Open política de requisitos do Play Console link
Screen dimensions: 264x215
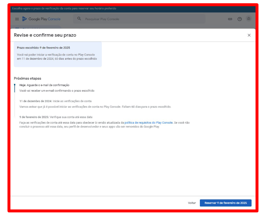[x=148, y=123]
